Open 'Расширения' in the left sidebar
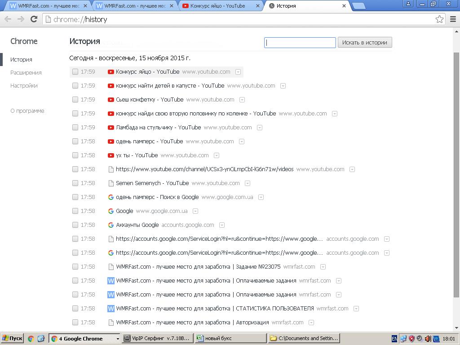The height and width of the screenshot is (345, 460). (26, 73)
